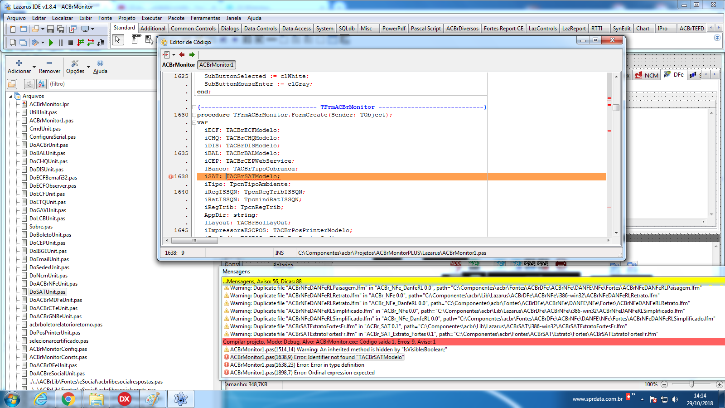Image resolution: width=725 pixels, height=408 pixels.
Task: Run the project with the green play button
Action: pyautogui.click(x=51, y=43)
